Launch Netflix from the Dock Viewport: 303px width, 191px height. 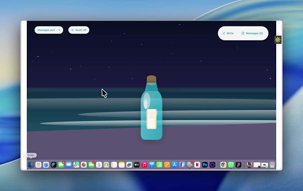tap(197, 165)
